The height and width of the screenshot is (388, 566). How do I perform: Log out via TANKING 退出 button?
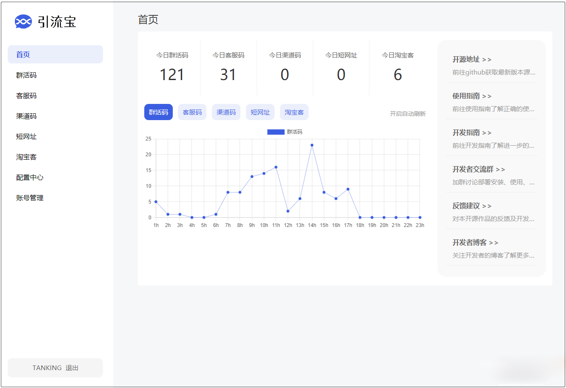pyautogui.click(x=55, y=368)
